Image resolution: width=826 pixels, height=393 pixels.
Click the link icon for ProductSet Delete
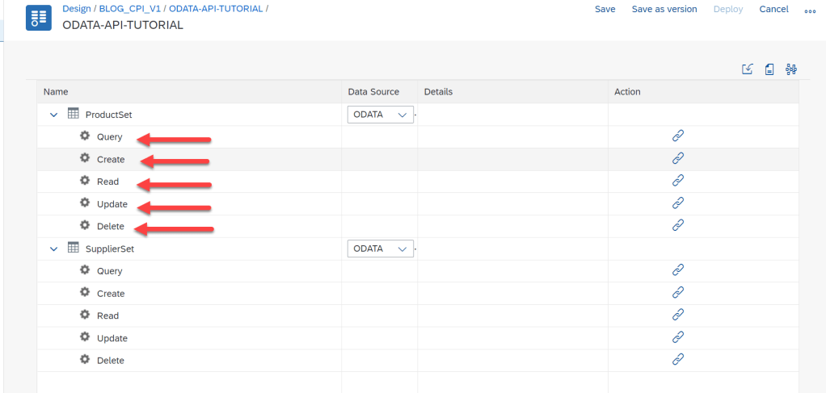(x=678, y=226)
